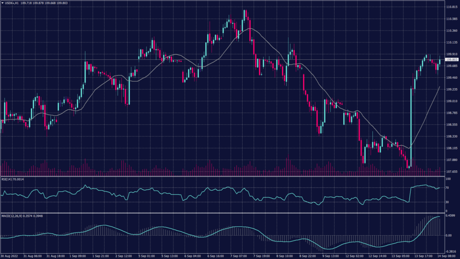Click the 107.655 price axis label

[451, 171]
